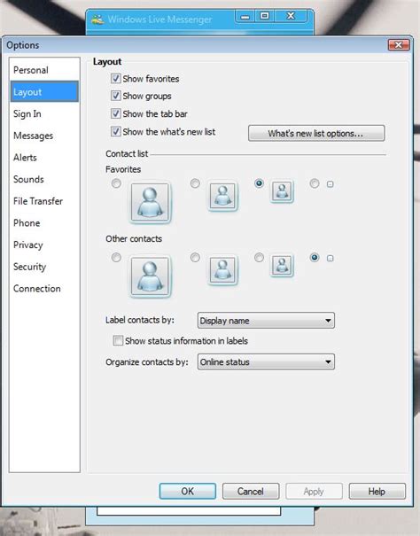Screen dimensions: 420x536
Task: Toggle Show the what's new list checkbox
Action: coord(115,131)
